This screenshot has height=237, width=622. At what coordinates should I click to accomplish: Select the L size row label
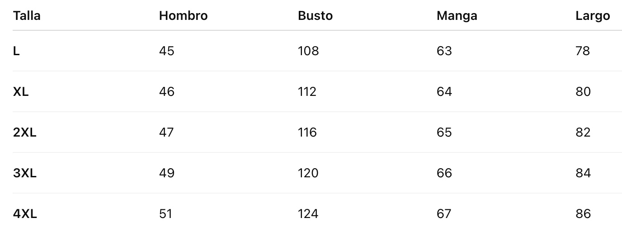16,51
